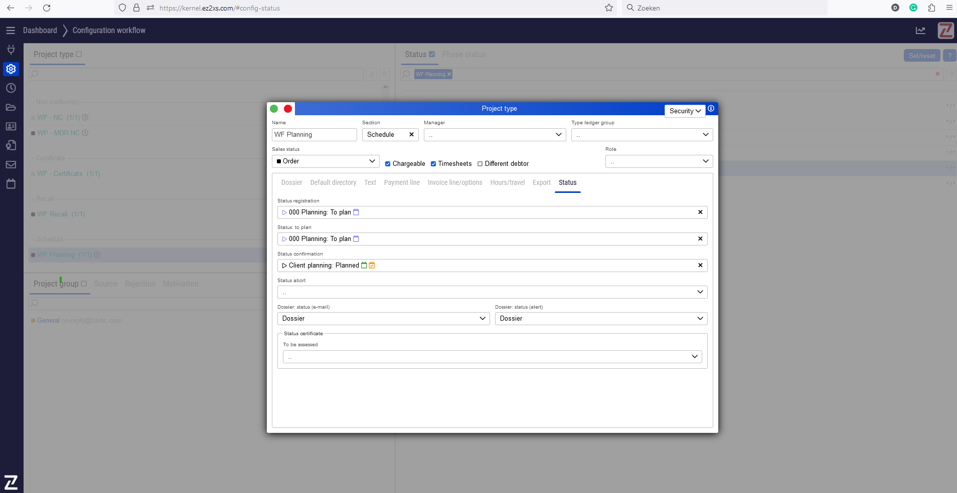The height and width of the screenshot is (493, 957).
Task: Clear the Status confirmation value
Action: (x=700, y=266)
